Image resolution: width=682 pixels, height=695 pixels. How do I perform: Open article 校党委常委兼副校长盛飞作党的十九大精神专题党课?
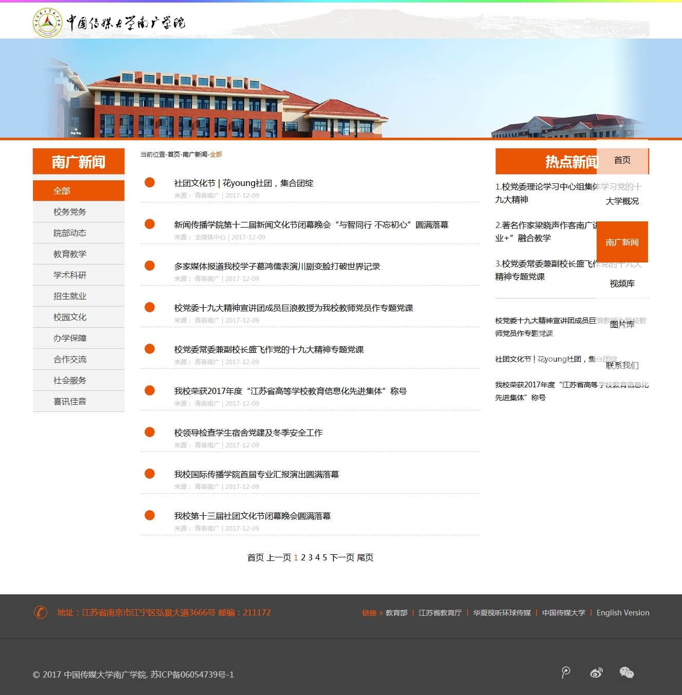(x=268, y=349)
